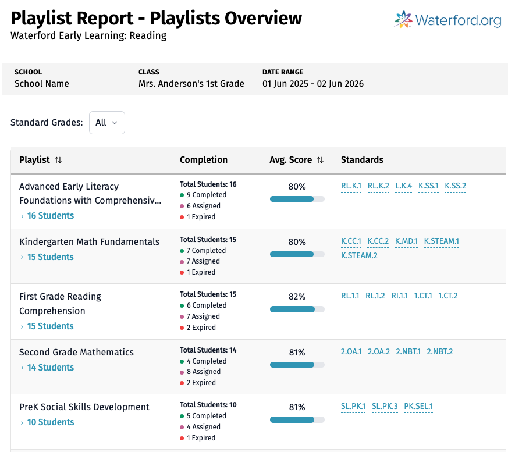Expand 16 Students under Advanced Early Literacy
Image resolution: width=508 pixels, height=452 pixels.
click(50, 216)
